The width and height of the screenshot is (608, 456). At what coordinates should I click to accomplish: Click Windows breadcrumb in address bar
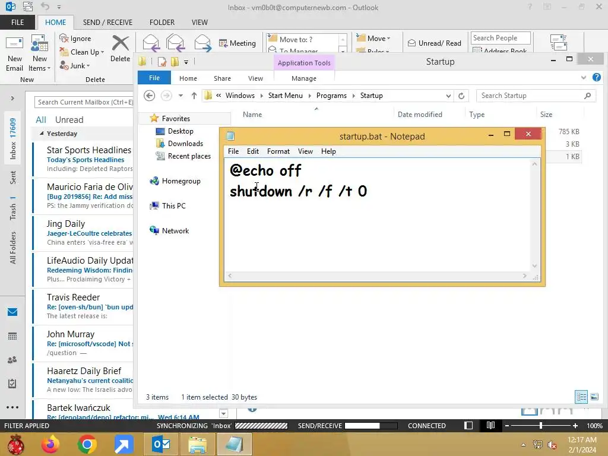point(240,96)
